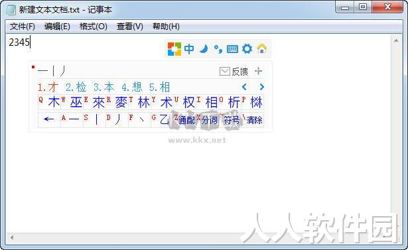Viewport: 408px width, 250px height.
Task: Click the U key character 权
Action: (x=185, y=102)
